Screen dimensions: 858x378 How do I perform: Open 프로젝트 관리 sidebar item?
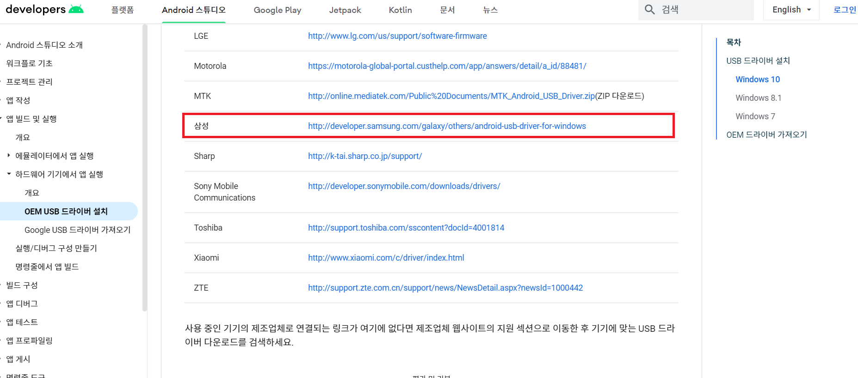(29, 82)
